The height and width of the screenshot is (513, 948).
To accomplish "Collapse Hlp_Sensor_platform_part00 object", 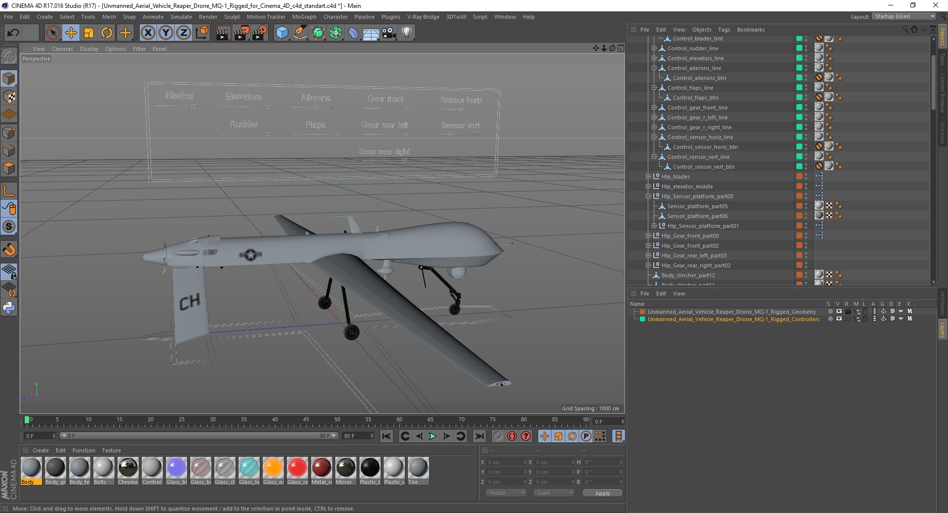I will 648,196.
